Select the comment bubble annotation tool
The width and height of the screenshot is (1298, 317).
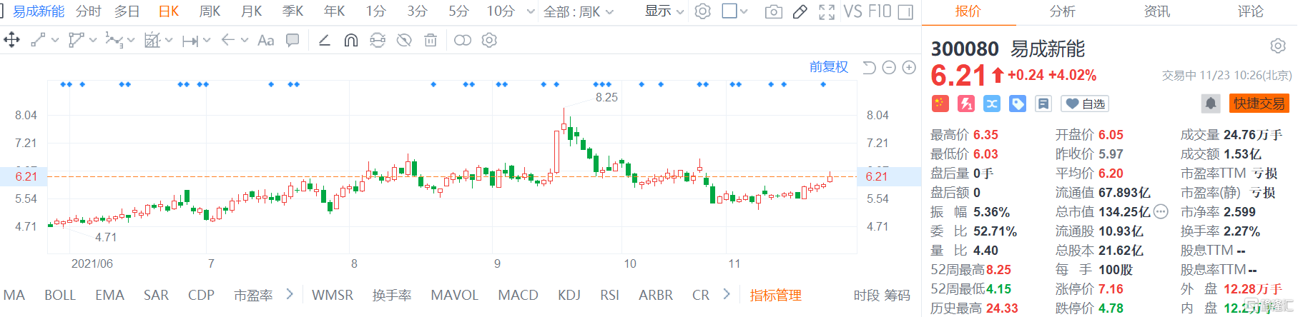click(292, 40)
